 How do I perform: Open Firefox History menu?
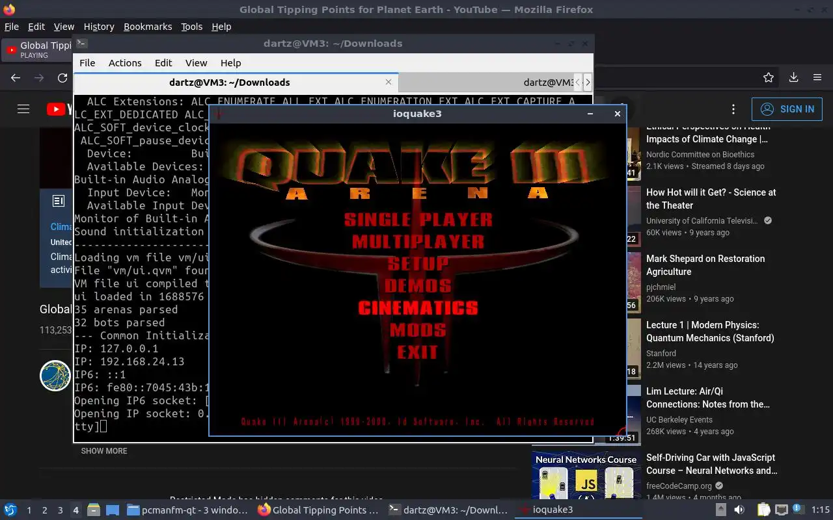click(99, 27)
